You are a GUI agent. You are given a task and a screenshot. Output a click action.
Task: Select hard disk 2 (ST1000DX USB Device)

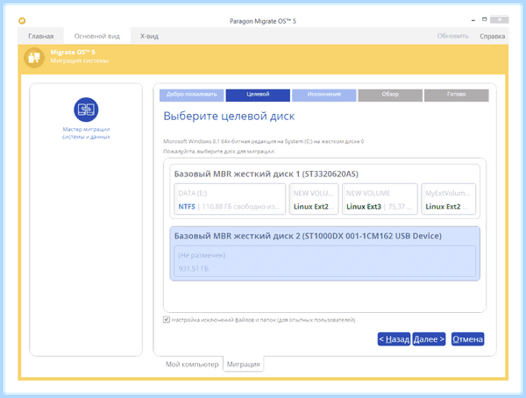[x=324, y=253]
